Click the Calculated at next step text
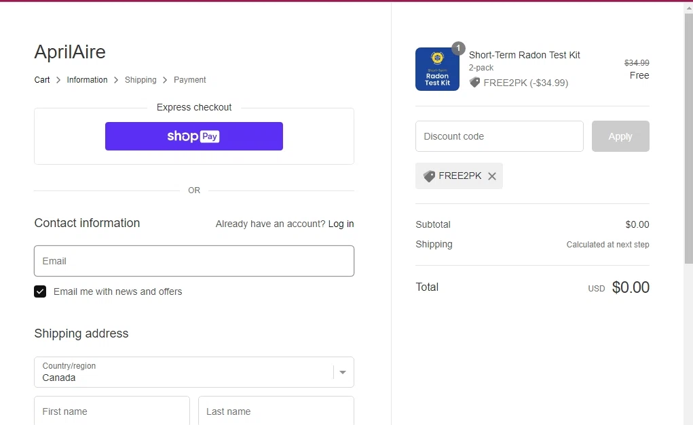 [607, 245]
